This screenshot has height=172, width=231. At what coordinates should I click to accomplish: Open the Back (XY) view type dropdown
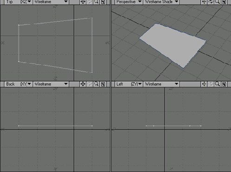tap(19, 84)
